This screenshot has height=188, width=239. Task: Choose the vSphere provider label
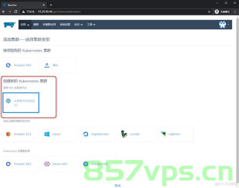click(174, 134)
